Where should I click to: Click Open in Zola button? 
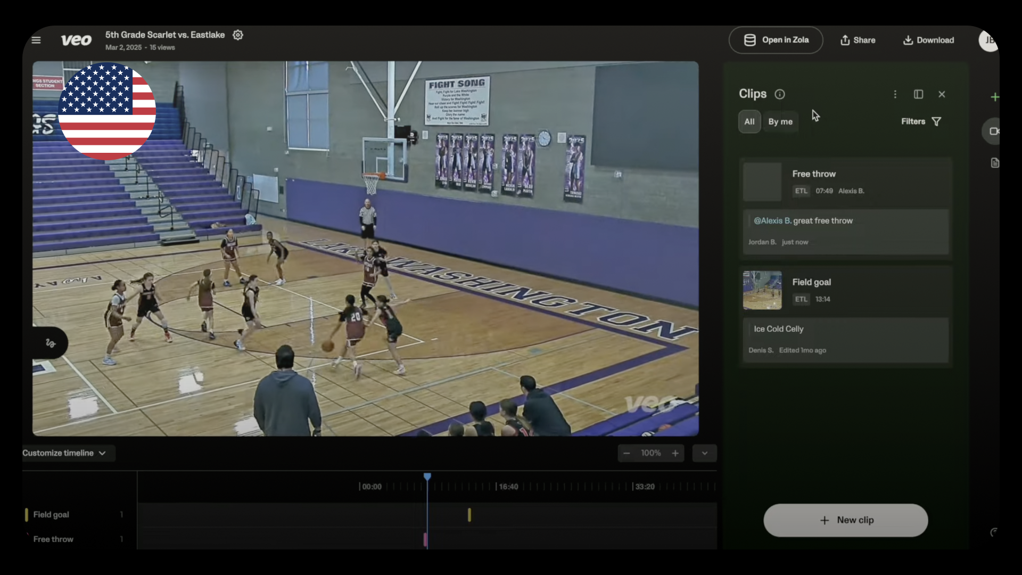pyautogui.click(x=776, y=40)
